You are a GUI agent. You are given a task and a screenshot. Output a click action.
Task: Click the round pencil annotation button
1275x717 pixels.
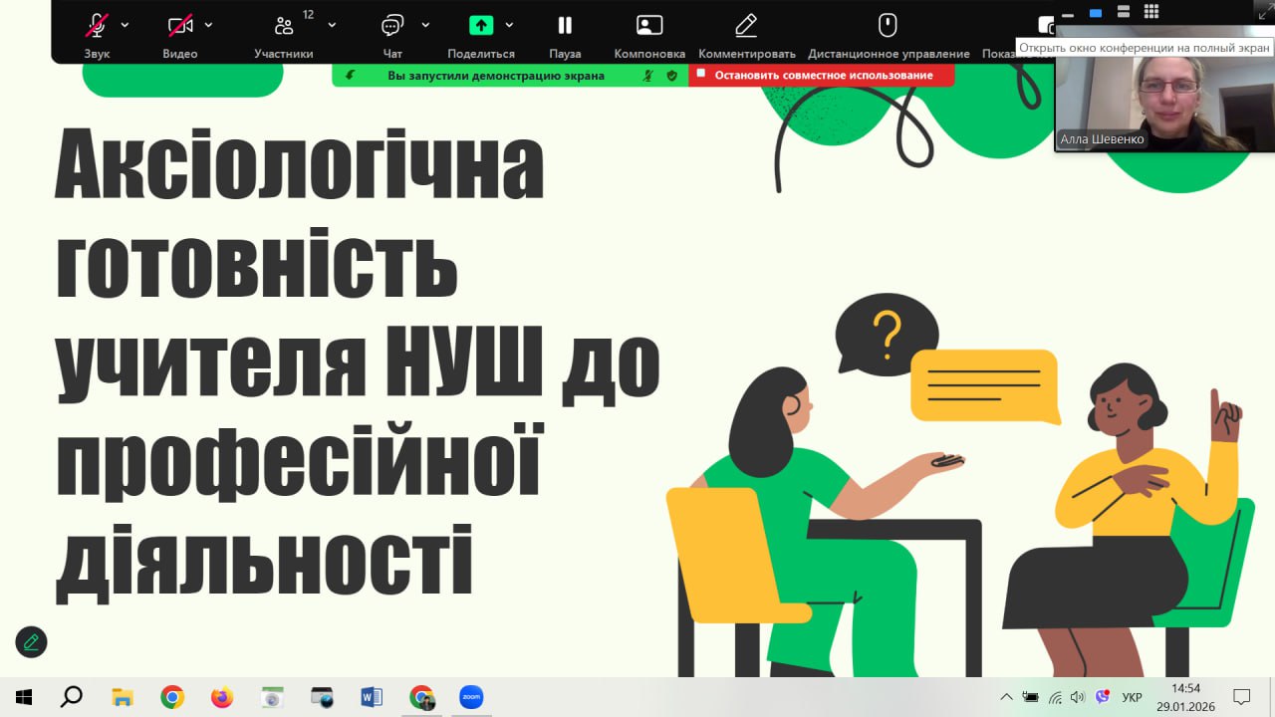pyautogui.click(x=31, y=642)
